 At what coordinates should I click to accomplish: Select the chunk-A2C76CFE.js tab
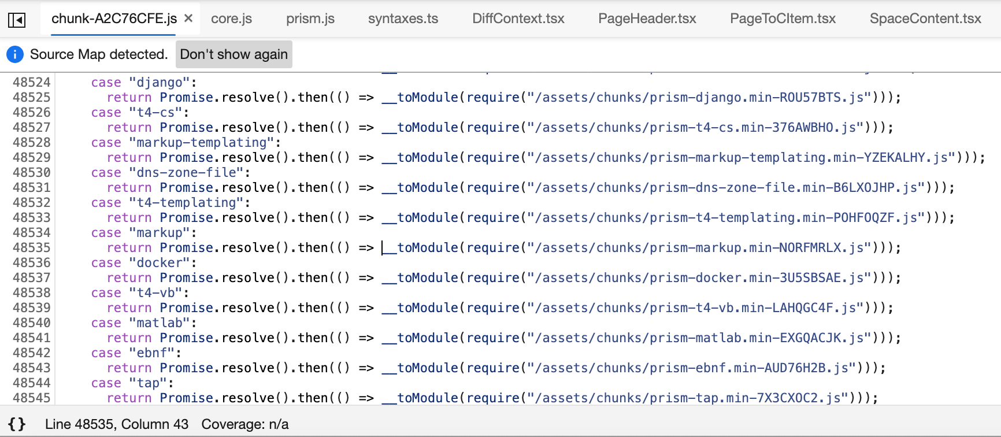click(114, 18)
